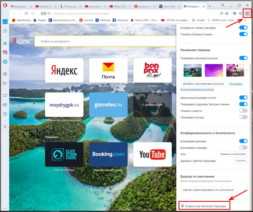The height and width of the screenshot is (212, 253).
Task: Enable the show news switch
Action: (243, 111)
